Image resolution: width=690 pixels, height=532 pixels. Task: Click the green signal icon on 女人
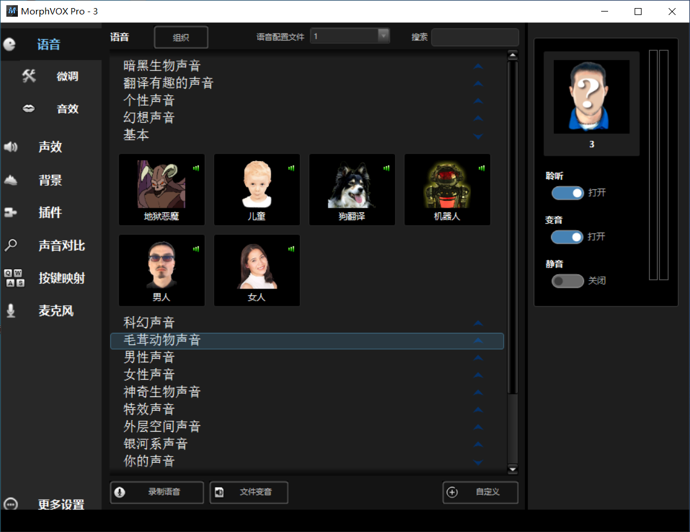click(291, 249)
